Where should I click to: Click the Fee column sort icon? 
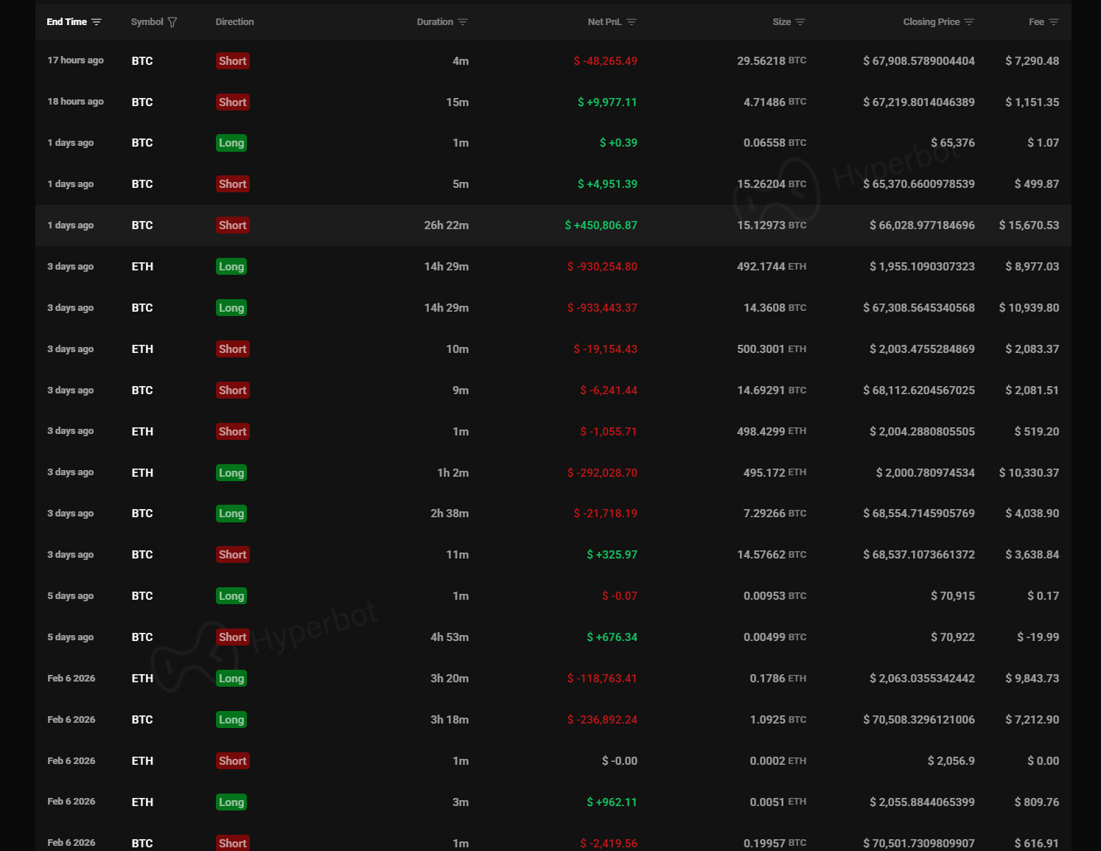click(1054, 22)
